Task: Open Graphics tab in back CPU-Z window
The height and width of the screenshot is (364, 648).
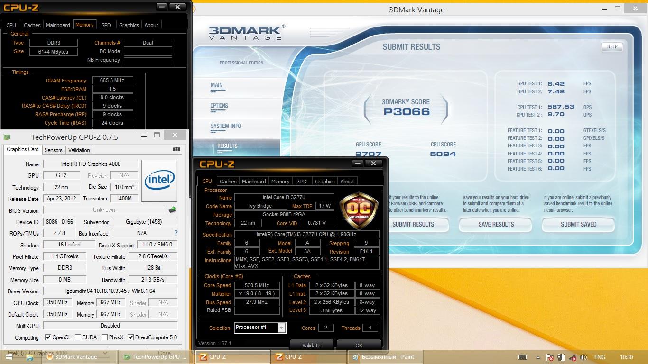Action: 129,25
